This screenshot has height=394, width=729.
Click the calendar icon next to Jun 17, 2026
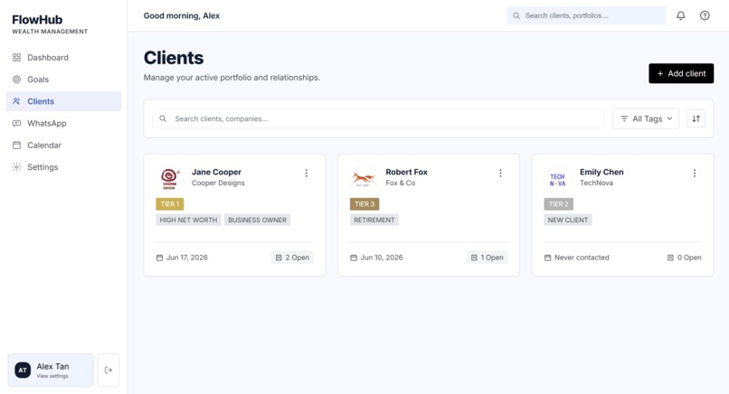159,258
